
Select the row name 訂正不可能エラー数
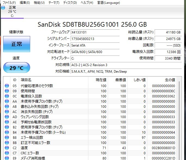click(35, 143)
